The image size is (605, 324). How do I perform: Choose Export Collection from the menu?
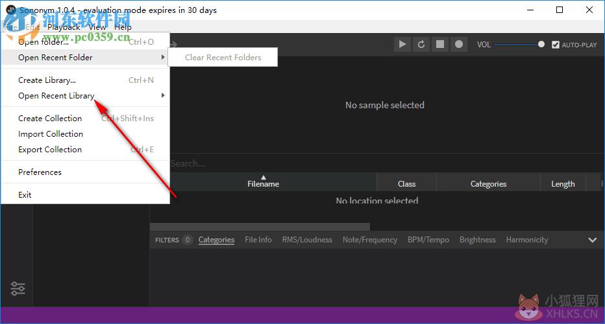tap(85, 150)
